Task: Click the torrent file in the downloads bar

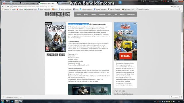Action: [12, 97]
